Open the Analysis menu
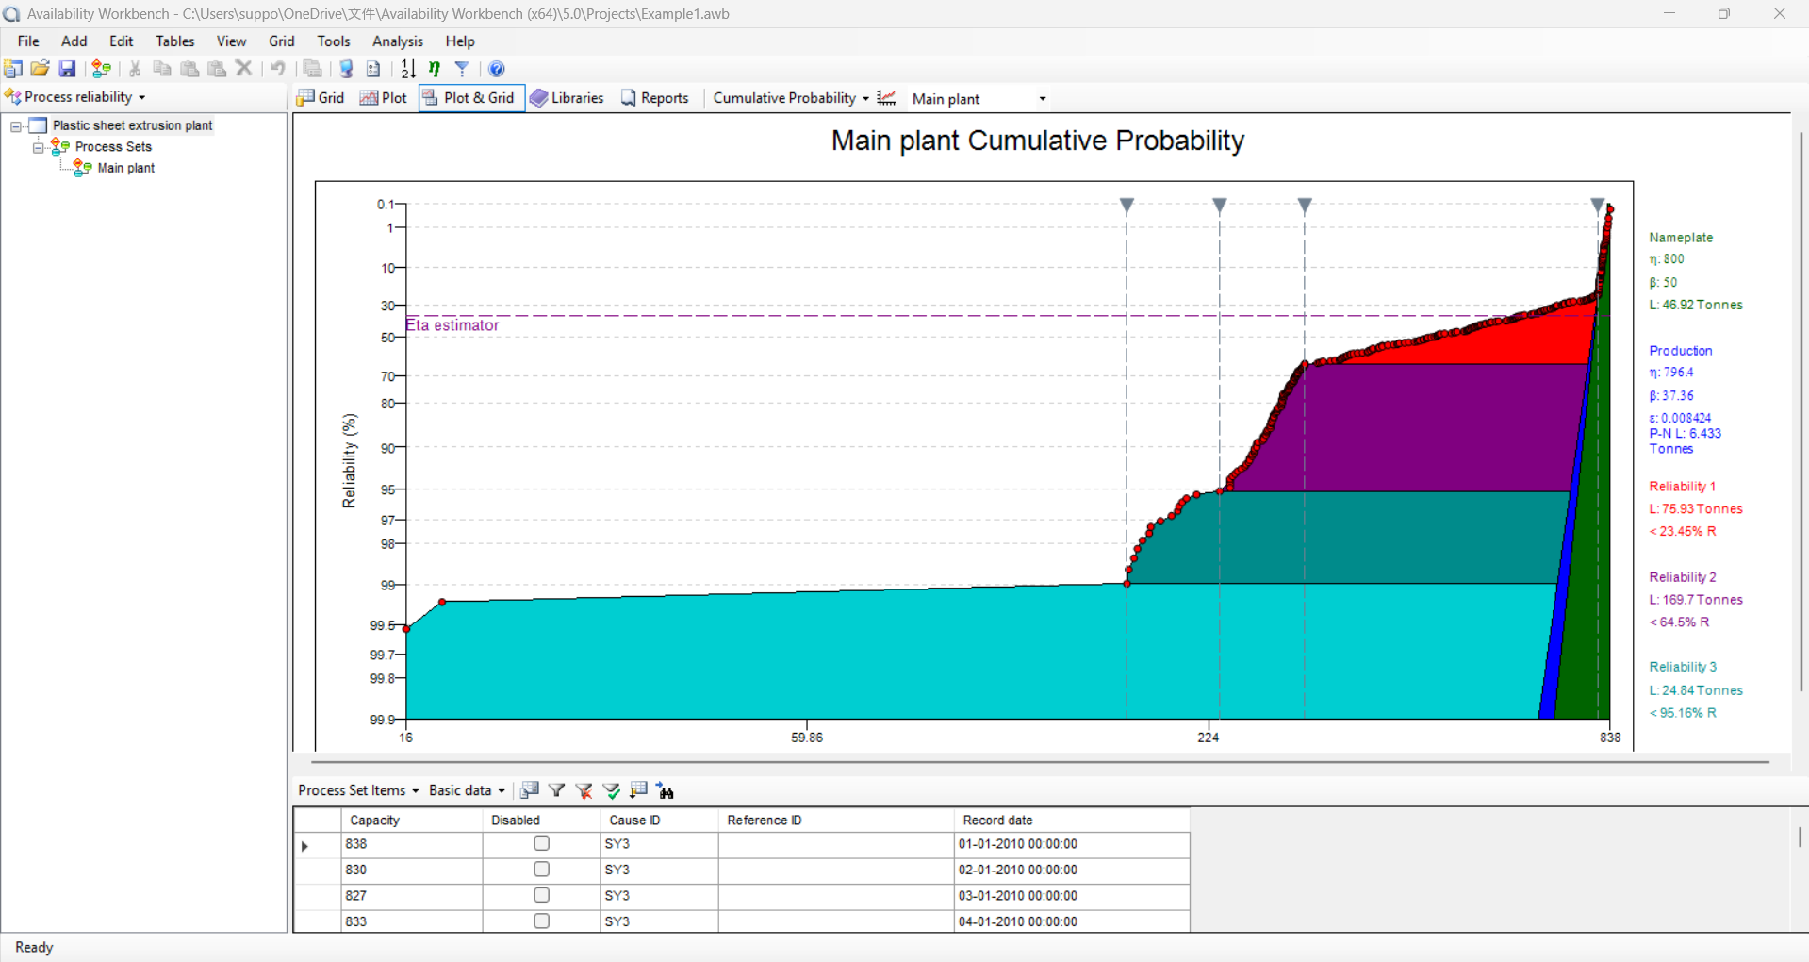Screen dimensions: 1809x962 pos(397,41)
